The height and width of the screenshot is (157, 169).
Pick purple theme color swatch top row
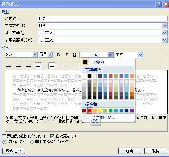pyautogui.click(x=121, y=76)
